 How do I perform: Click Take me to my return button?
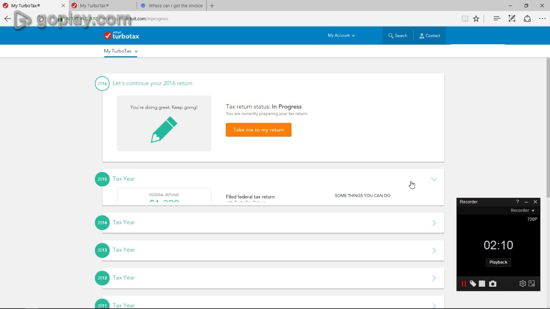tap(259, 130)
